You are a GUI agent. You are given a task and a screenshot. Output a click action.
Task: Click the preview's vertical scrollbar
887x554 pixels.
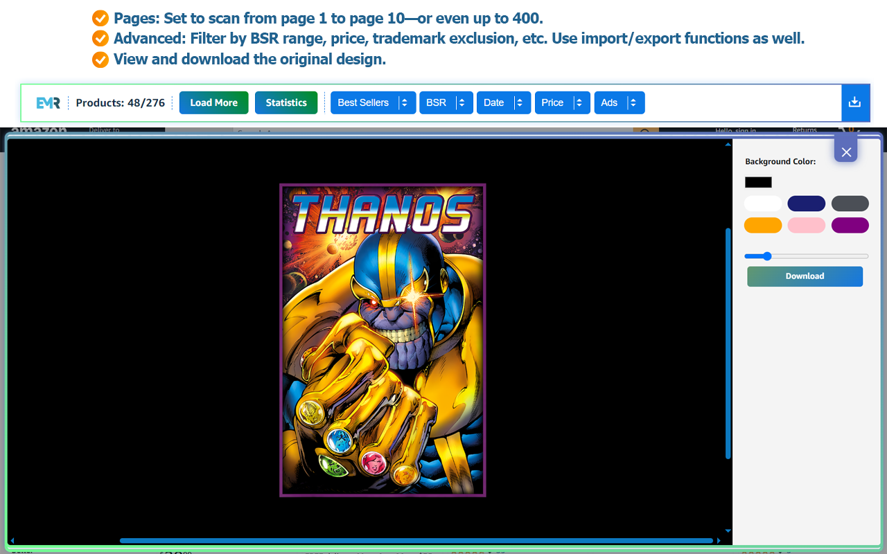(728, 343)
